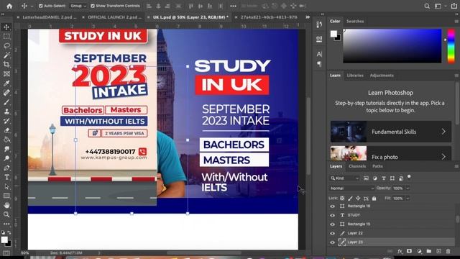This screenshot has height=259, width=460.
Task: Select the Crop tool
Action: 6,65
